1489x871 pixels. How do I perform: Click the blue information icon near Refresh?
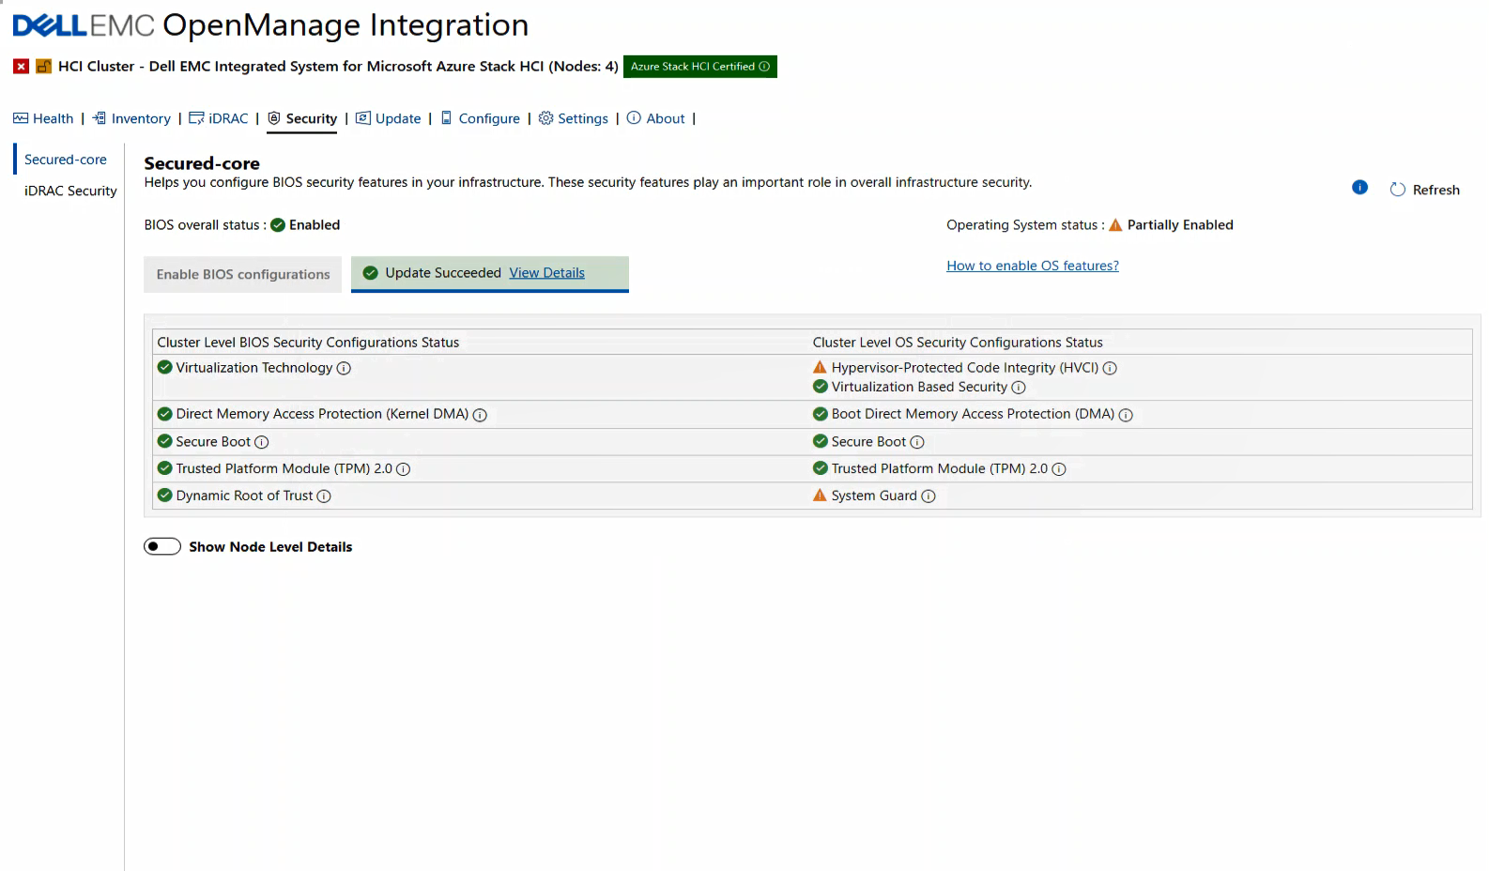[1359, 188]
